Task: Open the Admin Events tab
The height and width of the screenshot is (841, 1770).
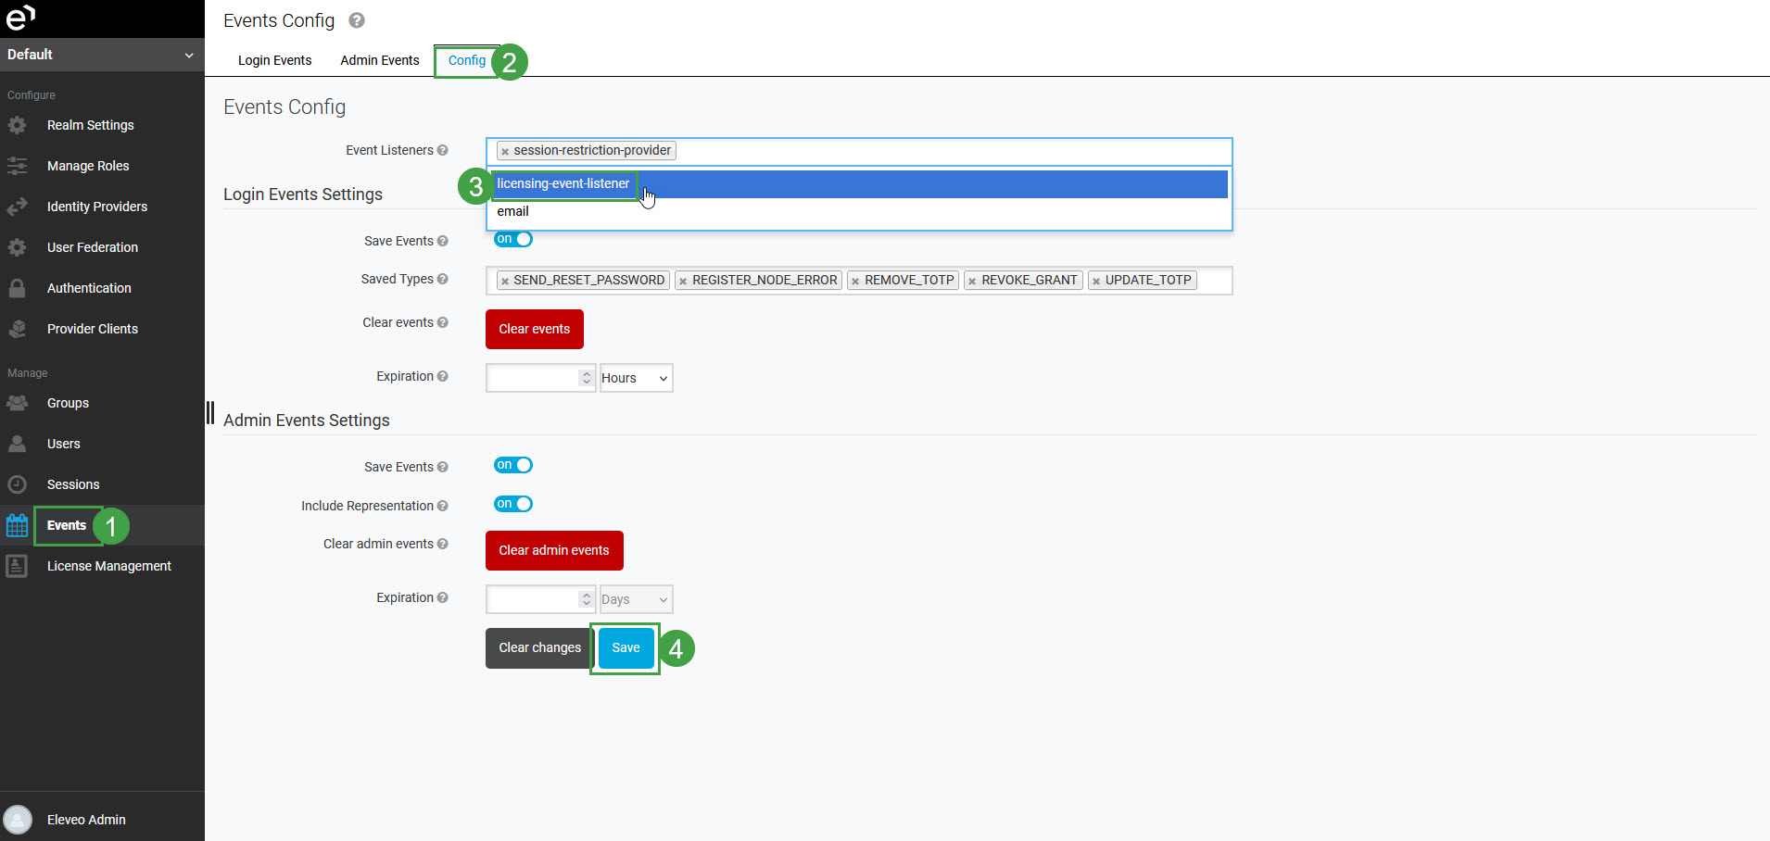Action: pos(379,60)
